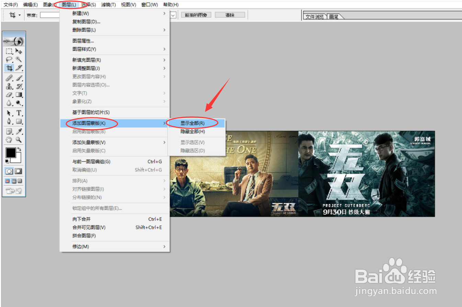This screenshot has width=462, height=307.
Task: Expand 新建(W) submenu
Action: pyautogui.click(x=164, y=13)
